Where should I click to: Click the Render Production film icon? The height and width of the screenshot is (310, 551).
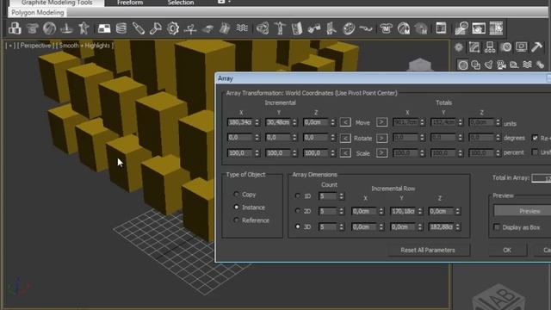[496, 28]
